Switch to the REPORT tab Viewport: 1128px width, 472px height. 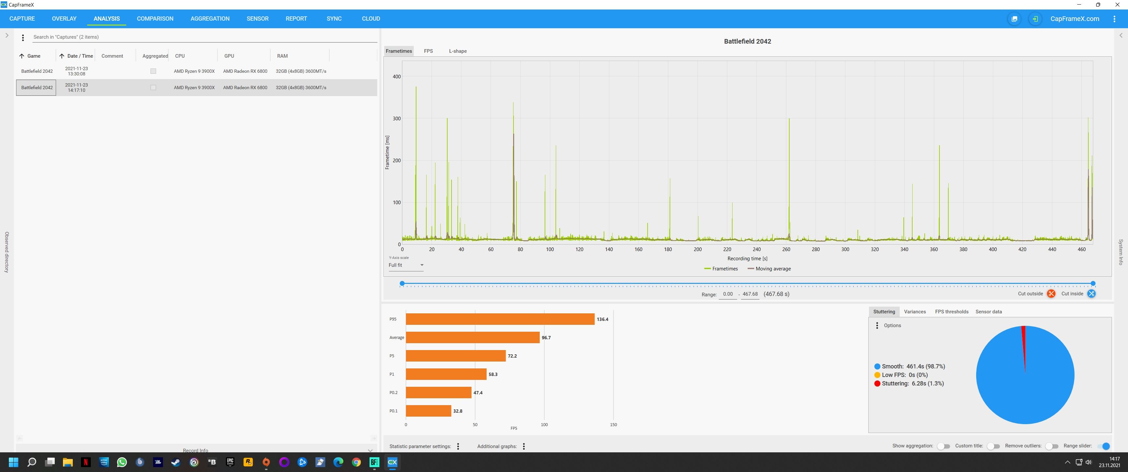click(x=296, y=19)
